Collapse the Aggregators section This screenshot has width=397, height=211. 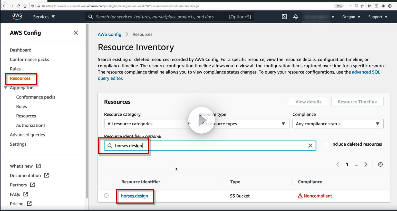(x=6, y=88)
